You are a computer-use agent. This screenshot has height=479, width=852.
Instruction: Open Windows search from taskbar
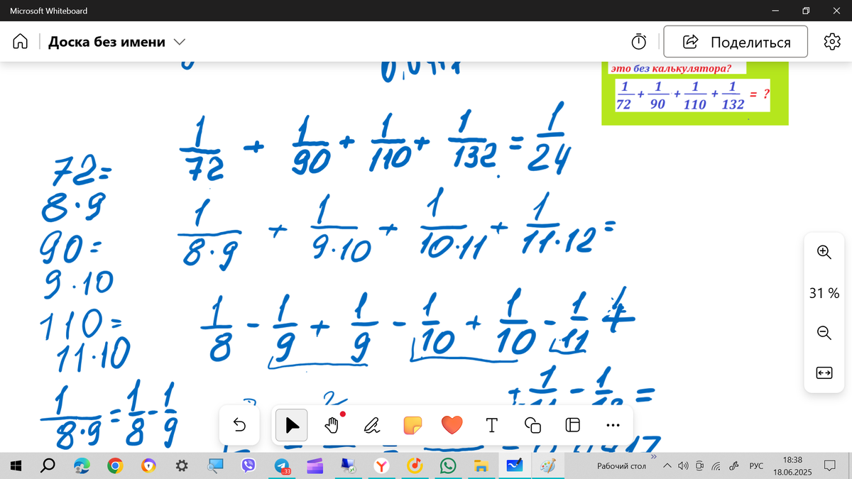click(48, 466)
